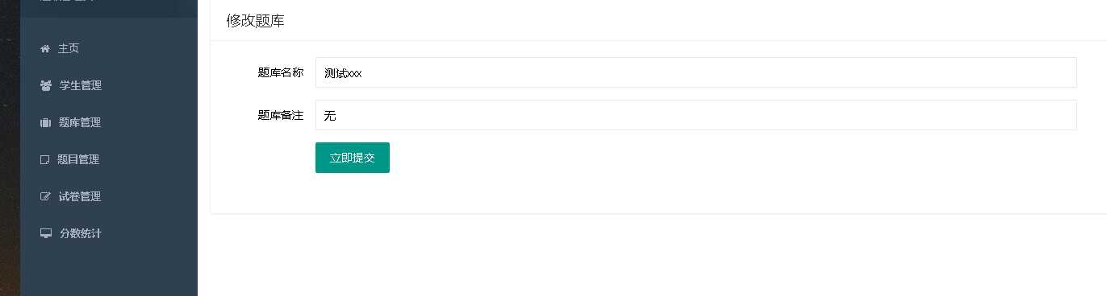This screenshot has width=1107, height=296.
Task: Click the sticky note icon for 题目管理
Action: coord(45,160)
